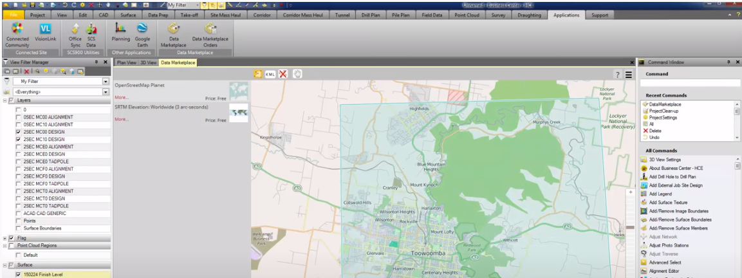Click the red X clear-area tool above the map
742x278 pixels.
pyautogui.click(x=283, y=74)
